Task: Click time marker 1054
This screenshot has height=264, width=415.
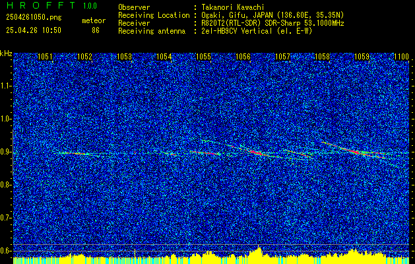Action: click(x=164, y=57)
